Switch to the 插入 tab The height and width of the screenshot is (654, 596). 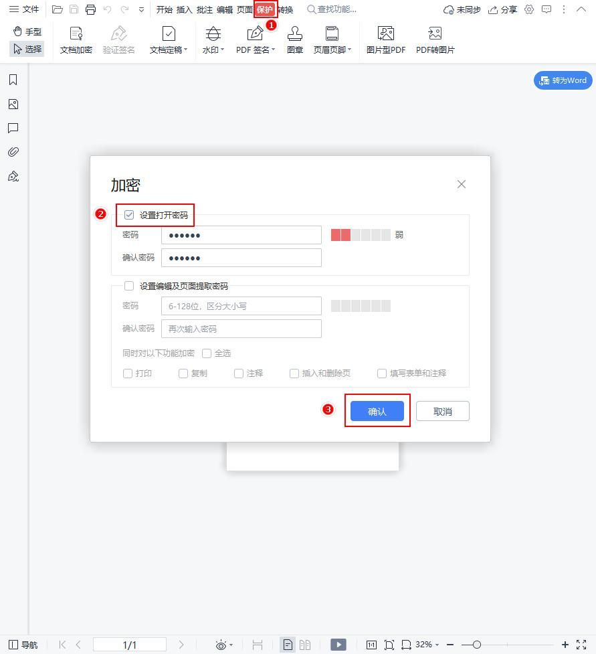pyautogui.click(x=184, y=9)
